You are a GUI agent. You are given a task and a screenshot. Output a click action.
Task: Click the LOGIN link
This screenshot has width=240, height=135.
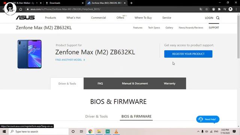pos(209,18)
